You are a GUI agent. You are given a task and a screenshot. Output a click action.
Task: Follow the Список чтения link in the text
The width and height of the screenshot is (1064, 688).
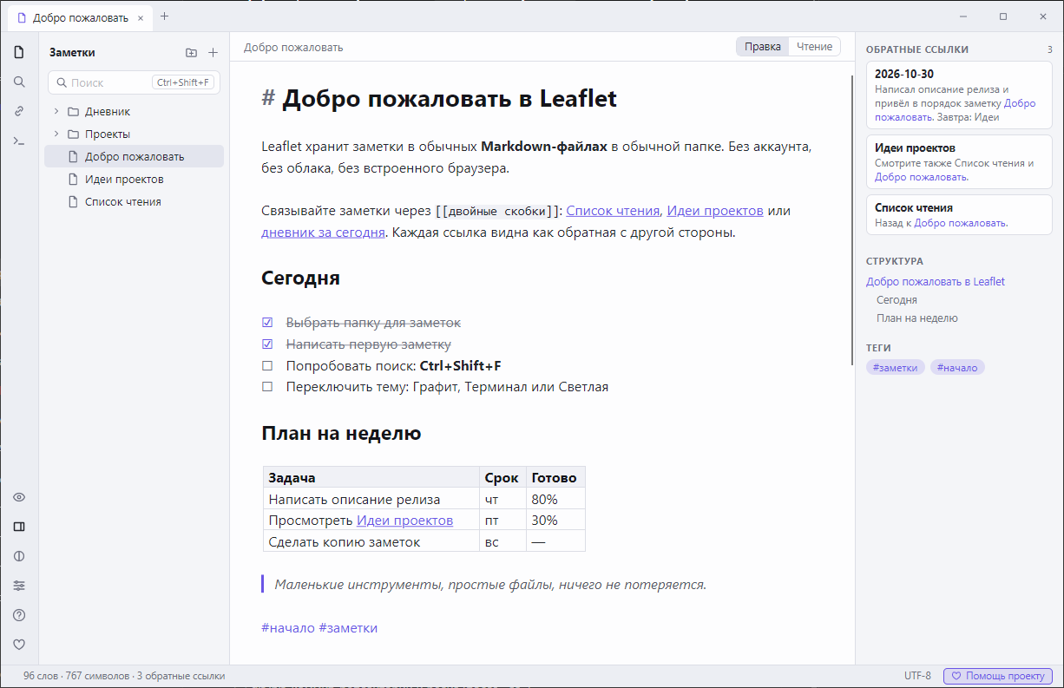(613, 211)
